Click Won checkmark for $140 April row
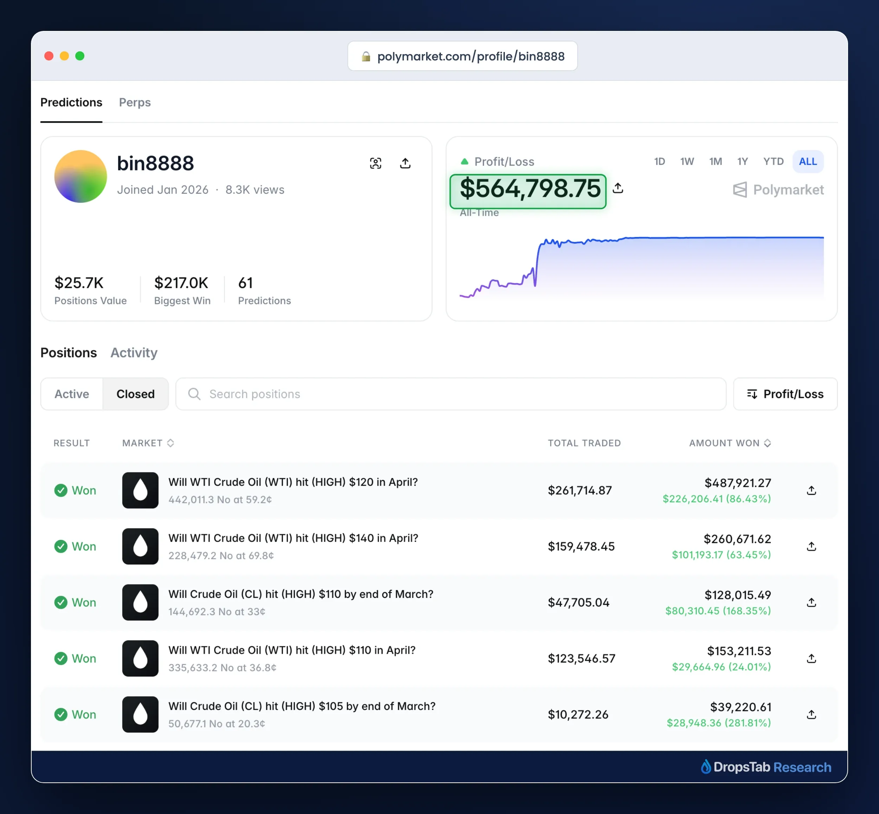This screenshot has width=879, height=814. 61,546
